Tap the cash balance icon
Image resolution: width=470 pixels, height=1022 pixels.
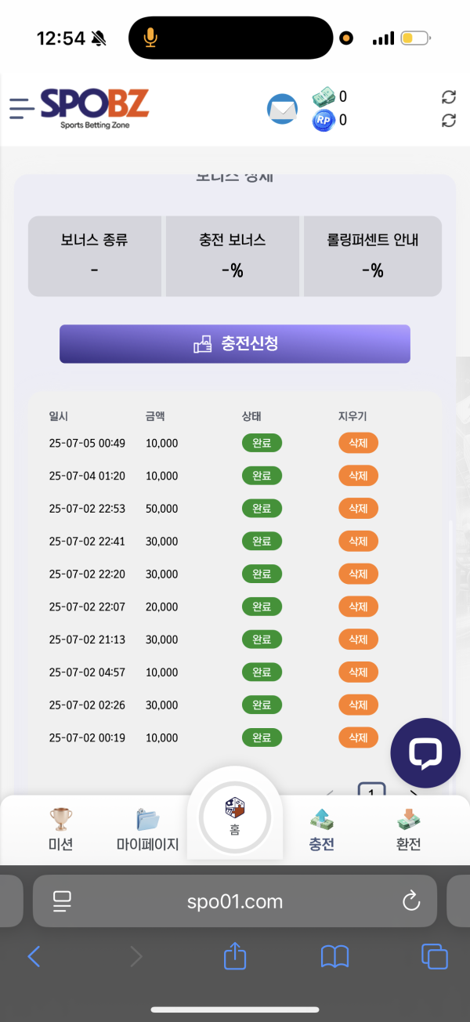click(x=323, y=97)
